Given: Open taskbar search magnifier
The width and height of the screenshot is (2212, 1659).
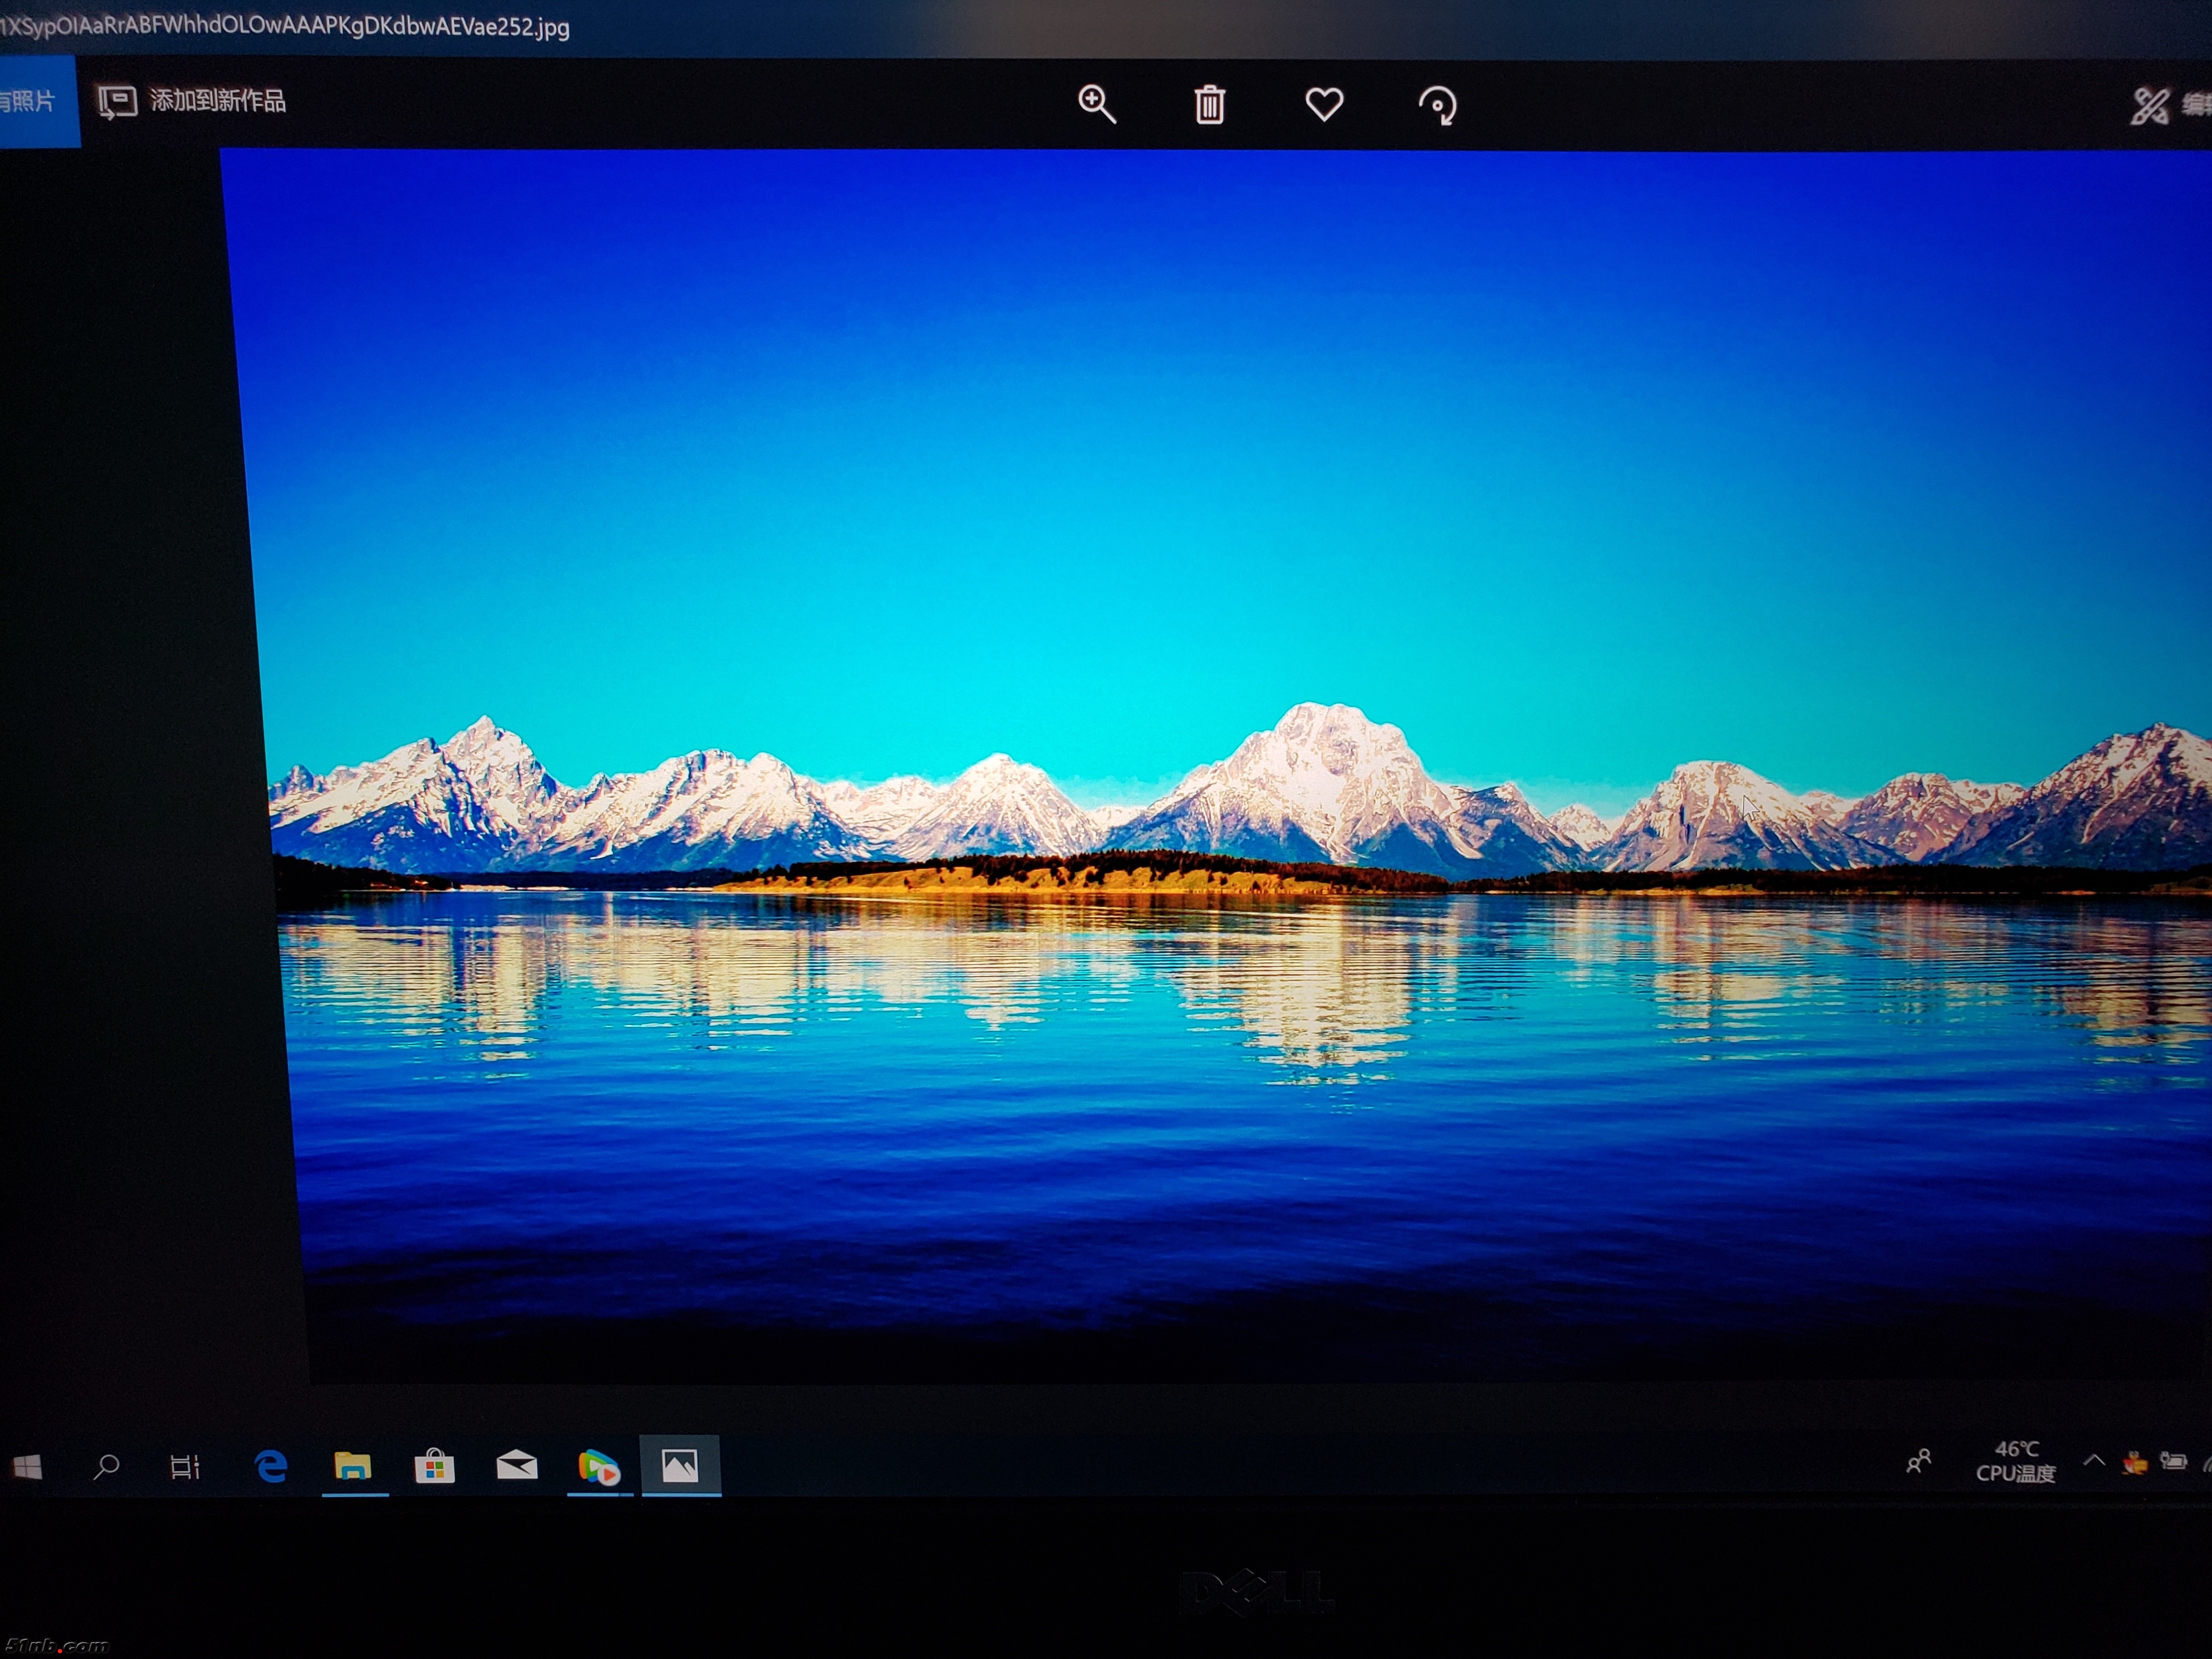Looking at the screenshot, I should 106,1467.
